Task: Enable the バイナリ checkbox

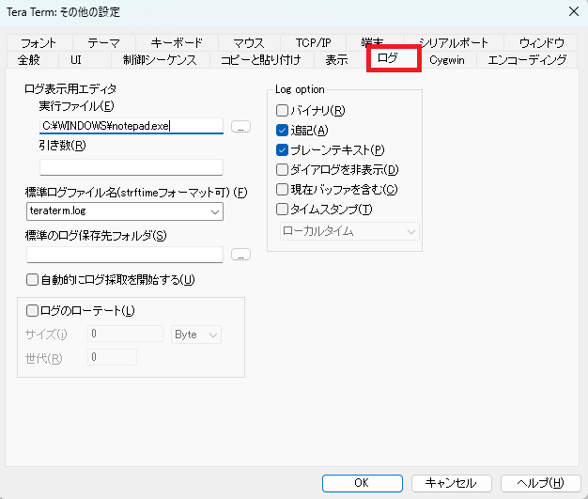Action: (283, 111)
